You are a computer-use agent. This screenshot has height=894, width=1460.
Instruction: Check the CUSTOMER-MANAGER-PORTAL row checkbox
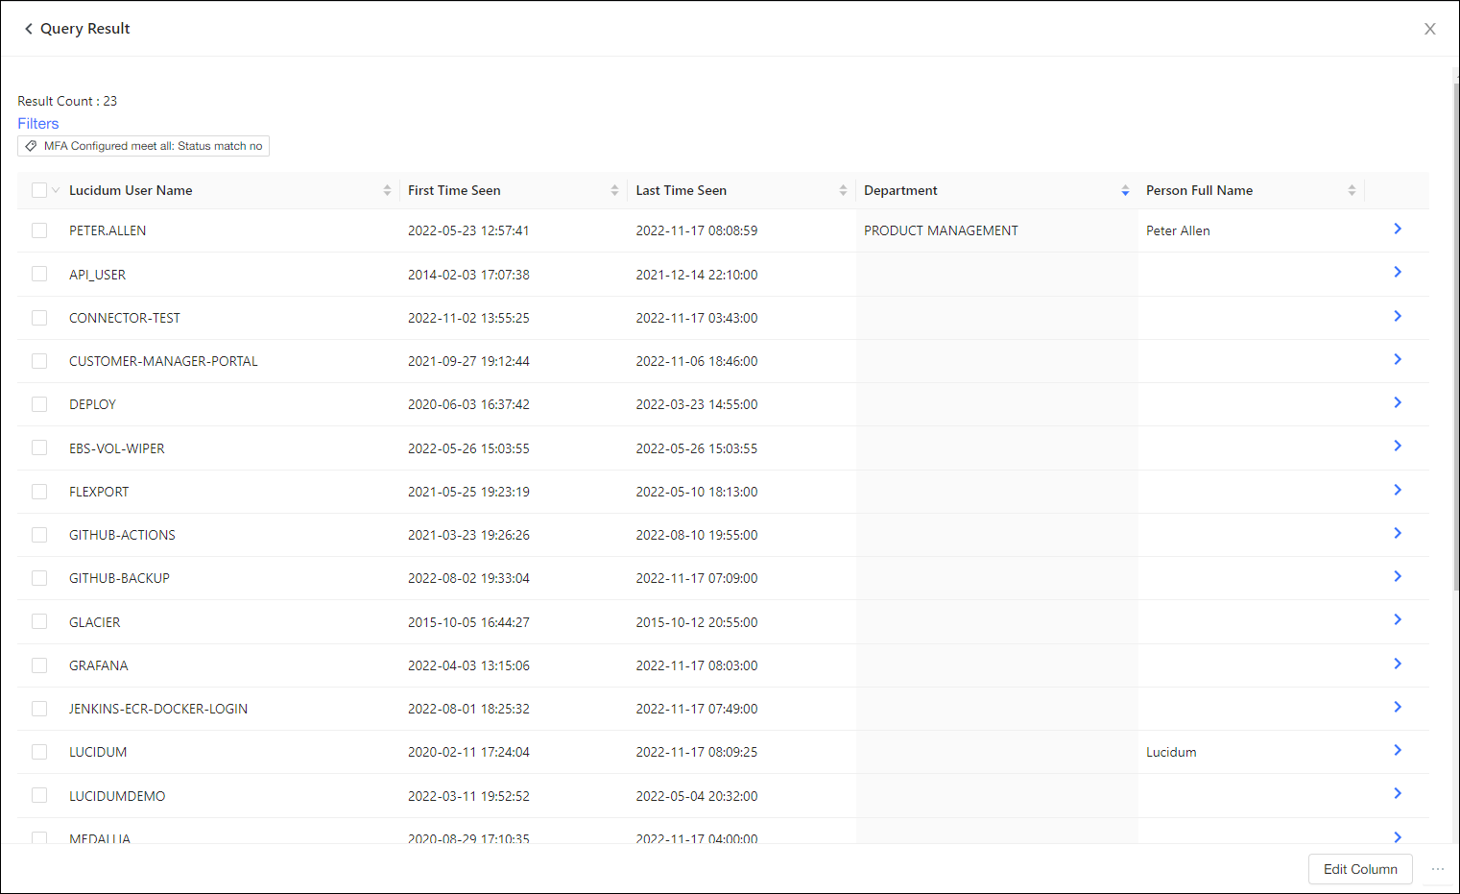39,361
